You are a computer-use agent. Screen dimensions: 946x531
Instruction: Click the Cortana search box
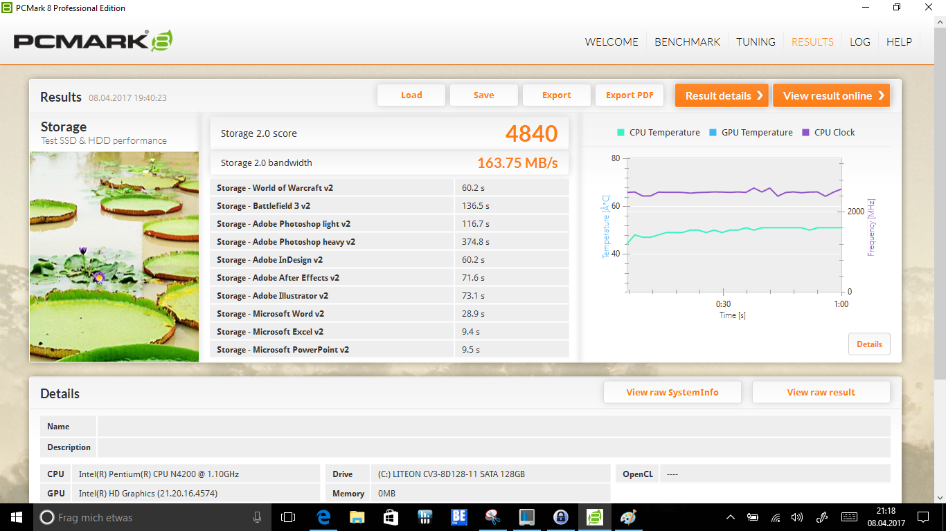click(152, 516)
